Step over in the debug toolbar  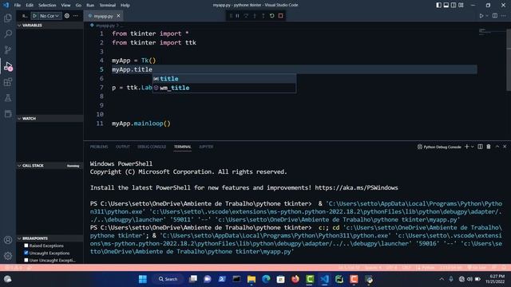(x=246, y=16)
